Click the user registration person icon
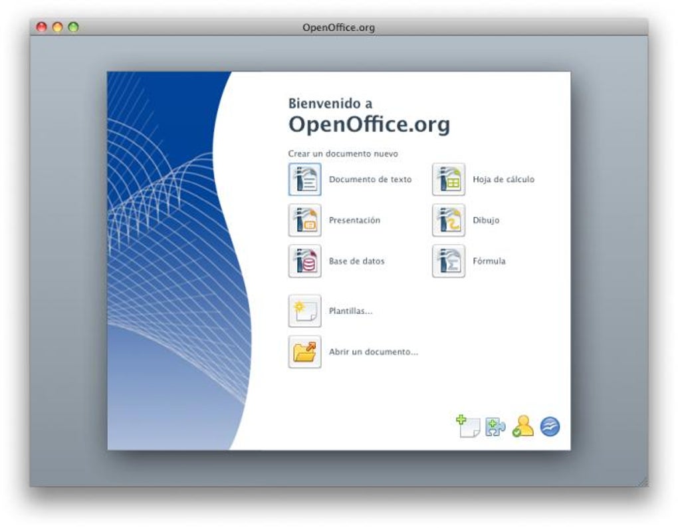This screenshot has width=678, height=528. [522, 426]
